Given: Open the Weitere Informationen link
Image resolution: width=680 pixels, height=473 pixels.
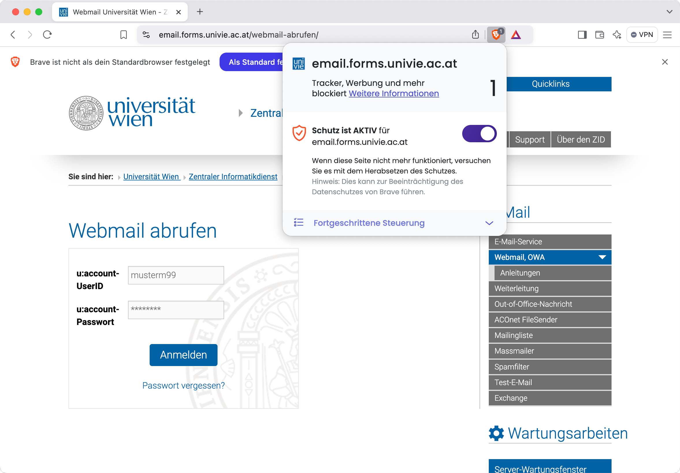Looking at the screenshot, I should [394, 93].
